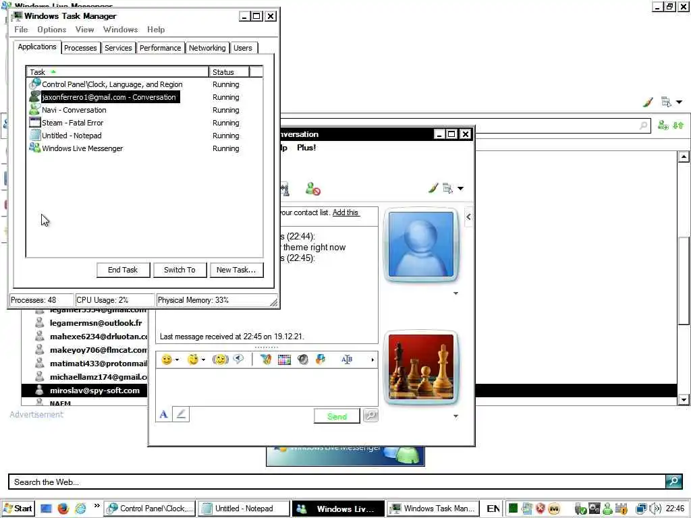Open the Plus! menu in the conversation
Viewport: 691px width, 518px height.
[306, 148]
